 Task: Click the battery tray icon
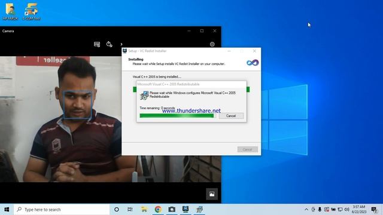coord(333,210)
